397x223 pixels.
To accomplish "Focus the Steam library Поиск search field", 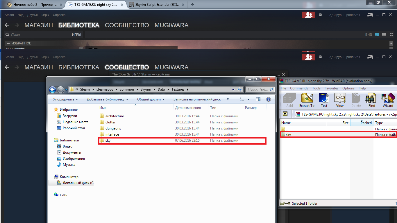I will (x=38, y=35).
